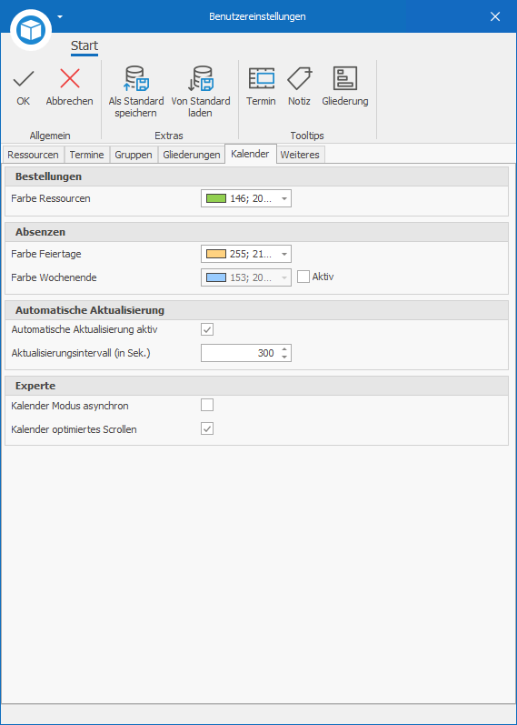
Task: Save settings via Als Standard speichern icon
Action: tap(135, 78)
